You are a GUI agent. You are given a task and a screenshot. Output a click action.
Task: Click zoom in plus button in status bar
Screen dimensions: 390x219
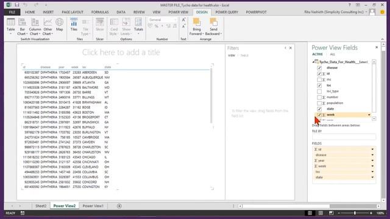(371, 213)
